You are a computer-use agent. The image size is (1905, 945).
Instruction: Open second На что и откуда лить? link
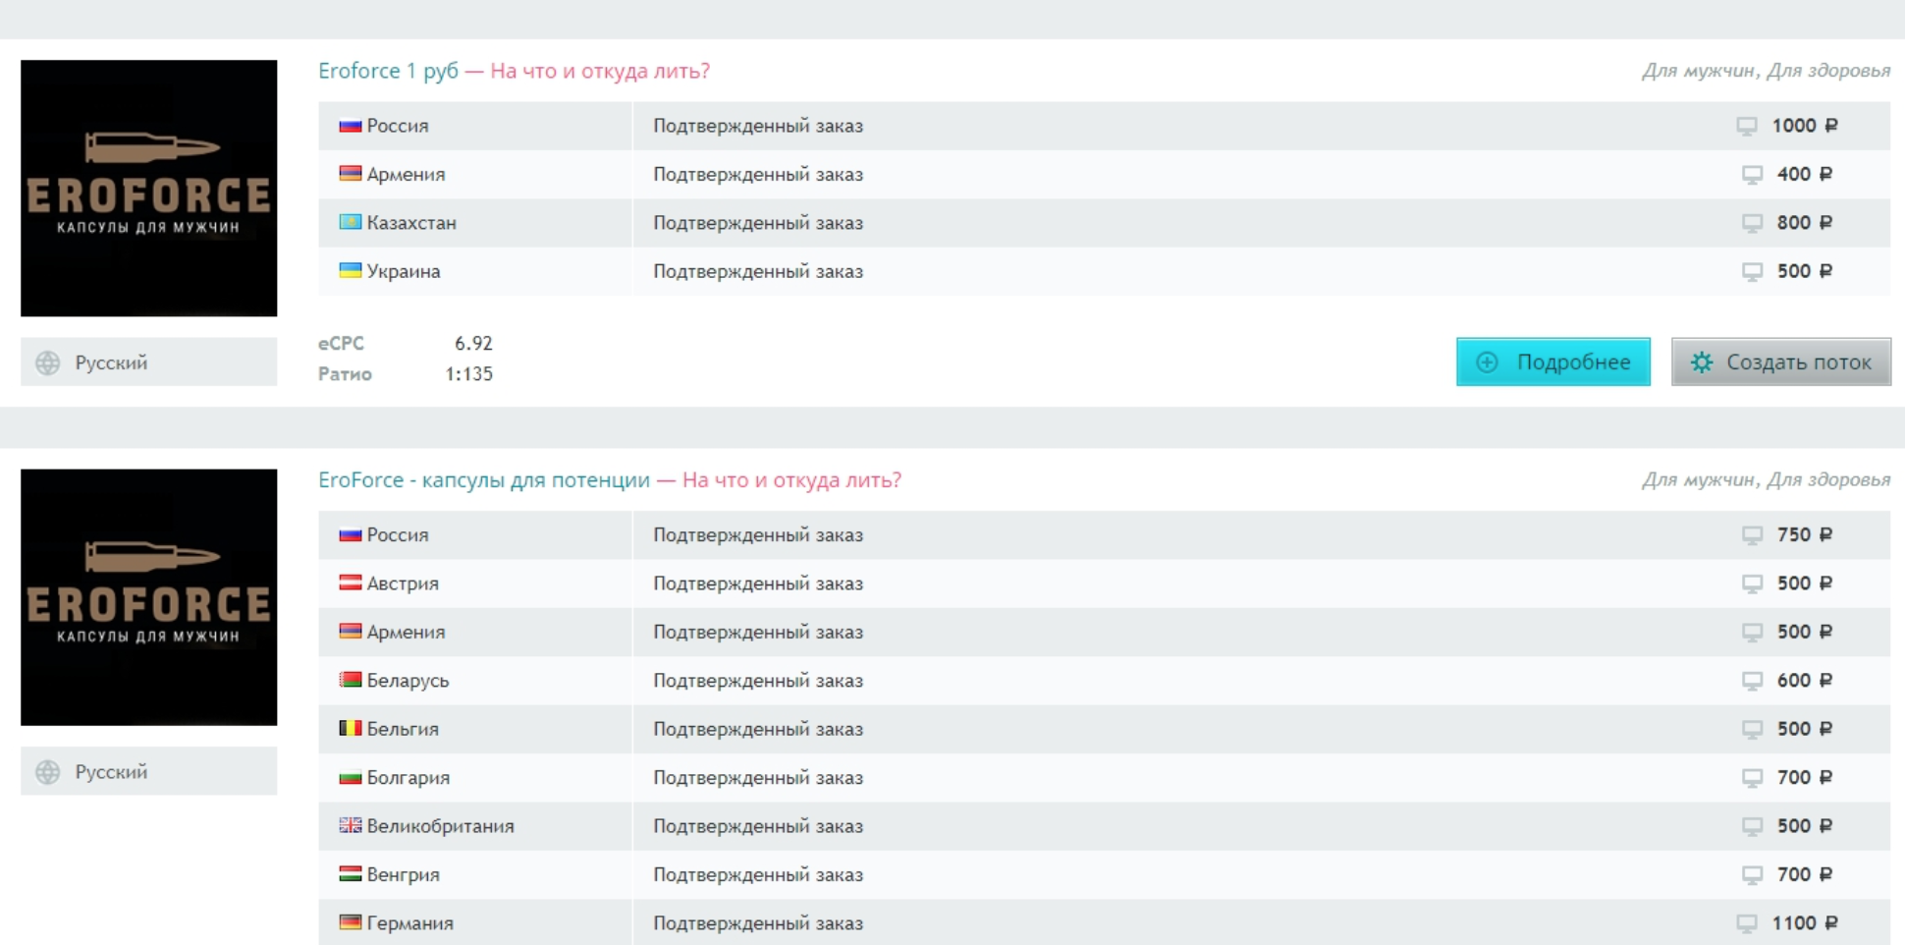[791, 479]
